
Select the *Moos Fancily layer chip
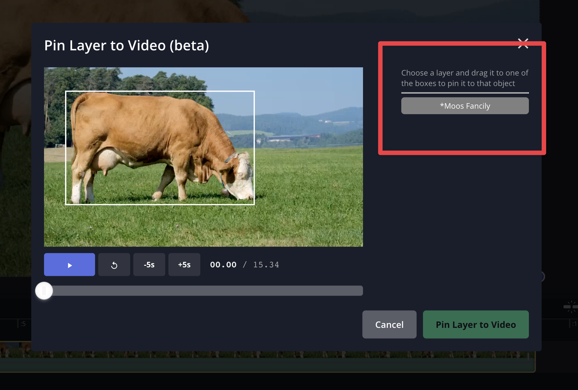[465, 106]
